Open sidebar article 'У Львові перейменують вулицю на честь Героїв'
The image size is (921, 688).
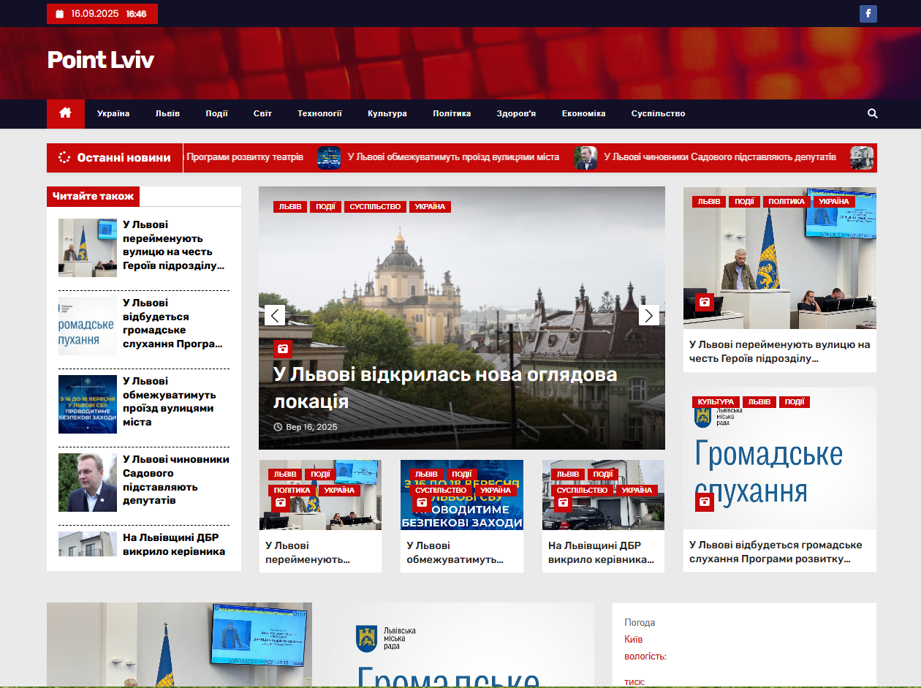pos(174,245)
